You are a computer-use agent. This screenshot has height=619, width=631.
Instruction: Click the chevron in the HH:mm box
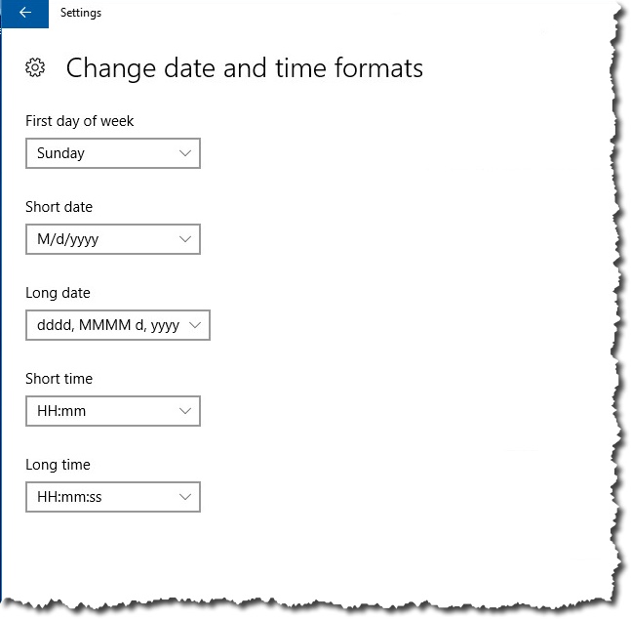pos(185,411)
